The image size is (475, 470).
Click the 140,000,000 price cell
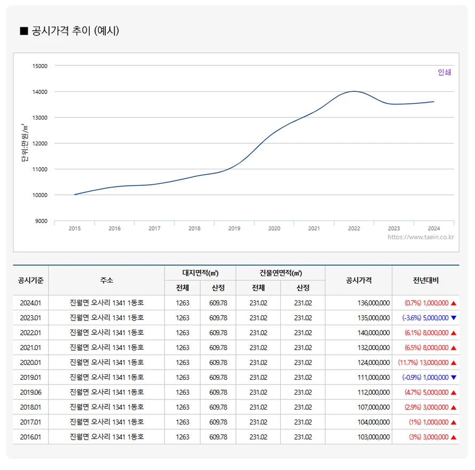[x=373, y=333]
